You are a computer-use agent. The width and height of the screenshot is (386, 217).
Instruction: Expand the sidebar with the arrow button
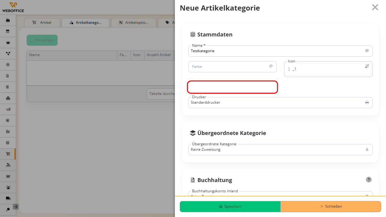pos(16,206)
